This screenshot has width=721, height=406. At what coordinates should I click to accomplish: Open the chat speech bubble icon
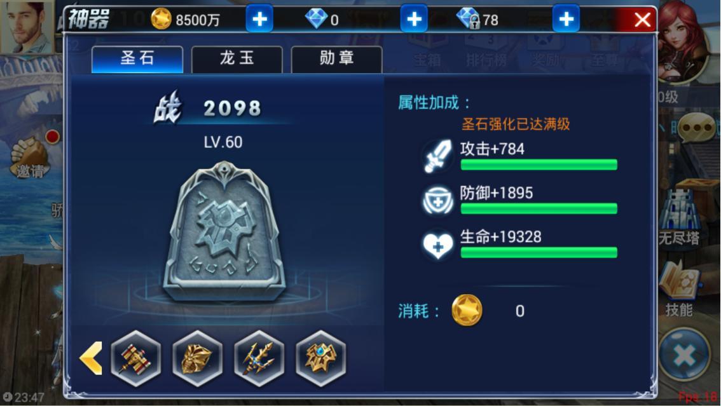[x=696, y=128]
